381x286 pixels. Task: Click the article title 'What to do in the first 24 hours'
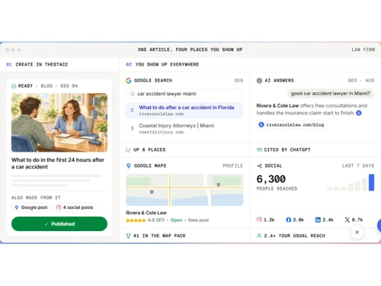pyautogui.click(x=58, y=163)
